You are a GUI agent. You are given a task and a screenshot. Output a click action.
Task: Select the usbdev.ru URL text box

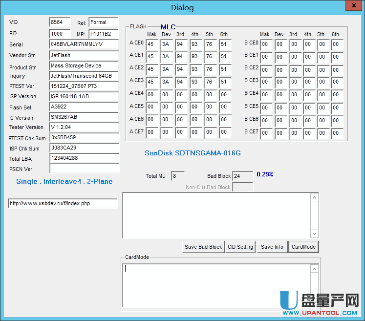point(63,204)
